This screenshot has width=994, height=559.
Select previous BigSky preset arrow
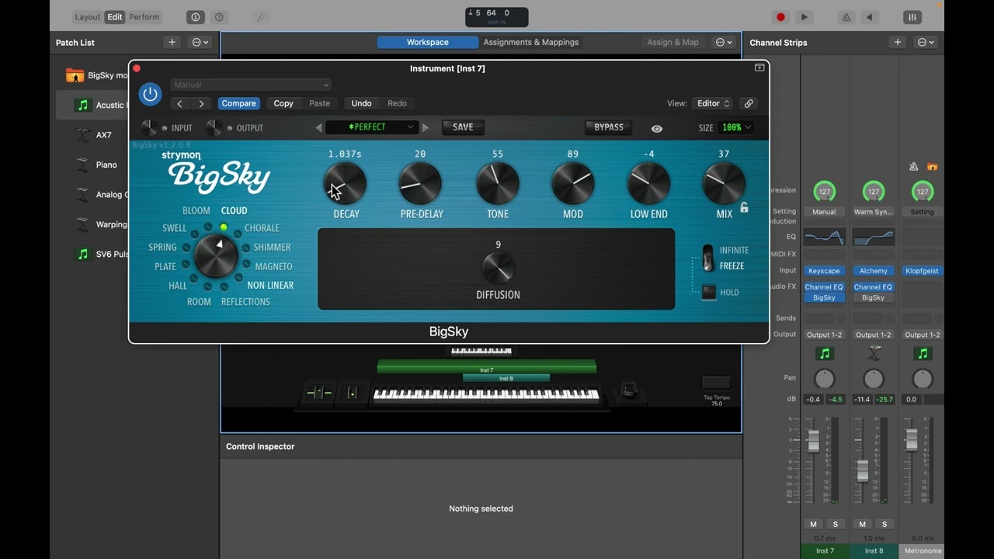pyautogui.click(x=318, y=128)
